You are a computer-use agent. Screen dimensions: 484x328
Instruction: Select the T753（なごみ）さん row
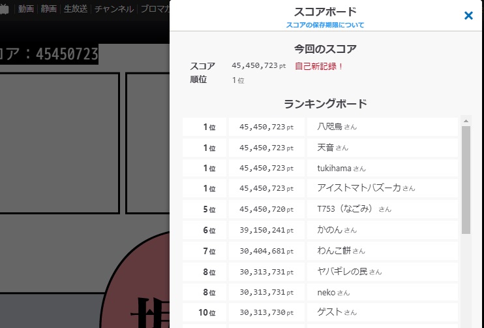pyautogui.click(x=320, y=209)
